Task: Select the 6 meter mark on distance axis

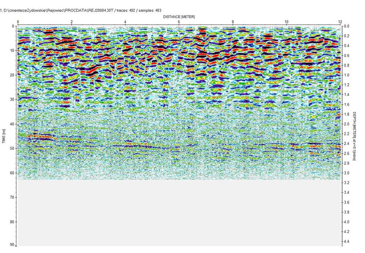Action: [x=179, y=22]
